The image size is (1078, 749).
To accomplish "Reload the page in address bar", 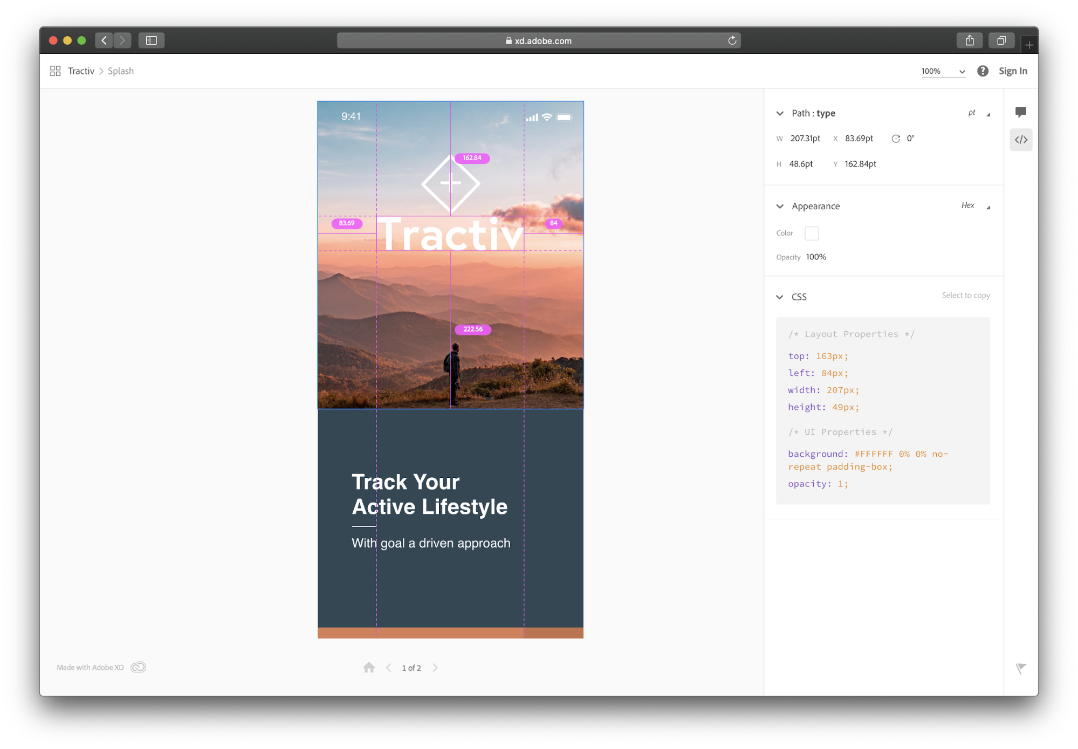I will 732,40.
